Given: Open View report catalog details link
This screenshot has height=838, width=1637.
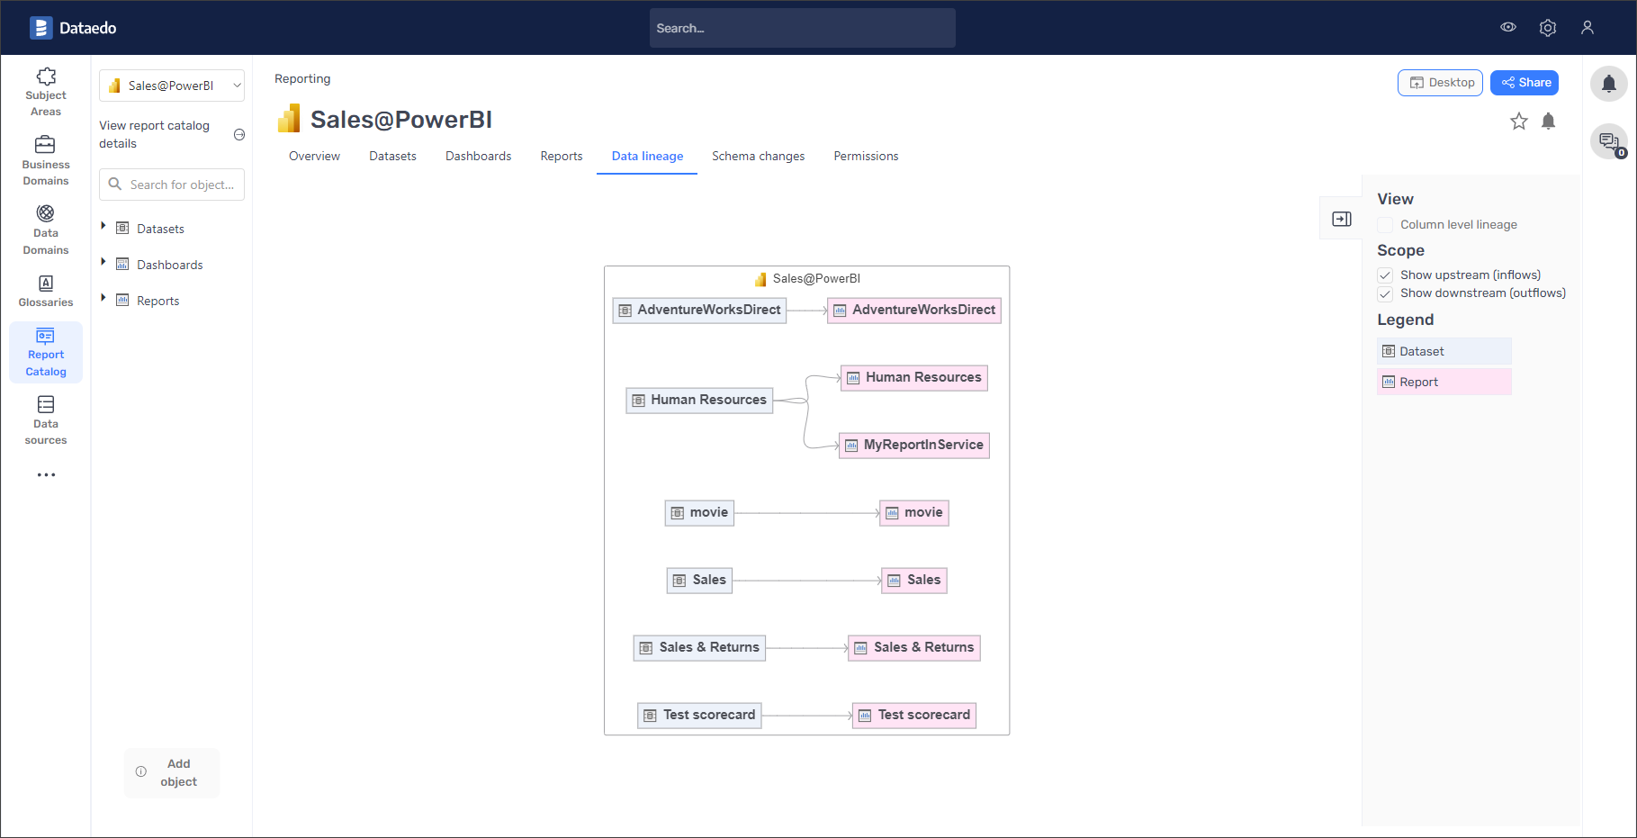Looking at the screenshot, I should 154,134.
